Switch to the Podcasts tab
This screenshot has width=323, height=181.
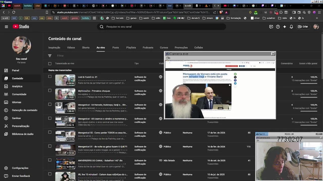(x=148, y=48)
